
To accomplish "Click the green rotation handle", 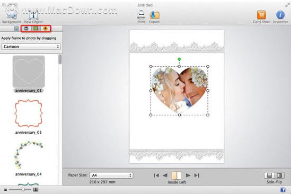I will (x=179, y=59).
